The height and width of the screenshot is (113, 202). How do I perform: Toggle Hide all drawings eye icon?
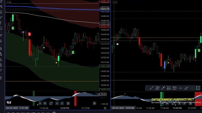point(1,65)
